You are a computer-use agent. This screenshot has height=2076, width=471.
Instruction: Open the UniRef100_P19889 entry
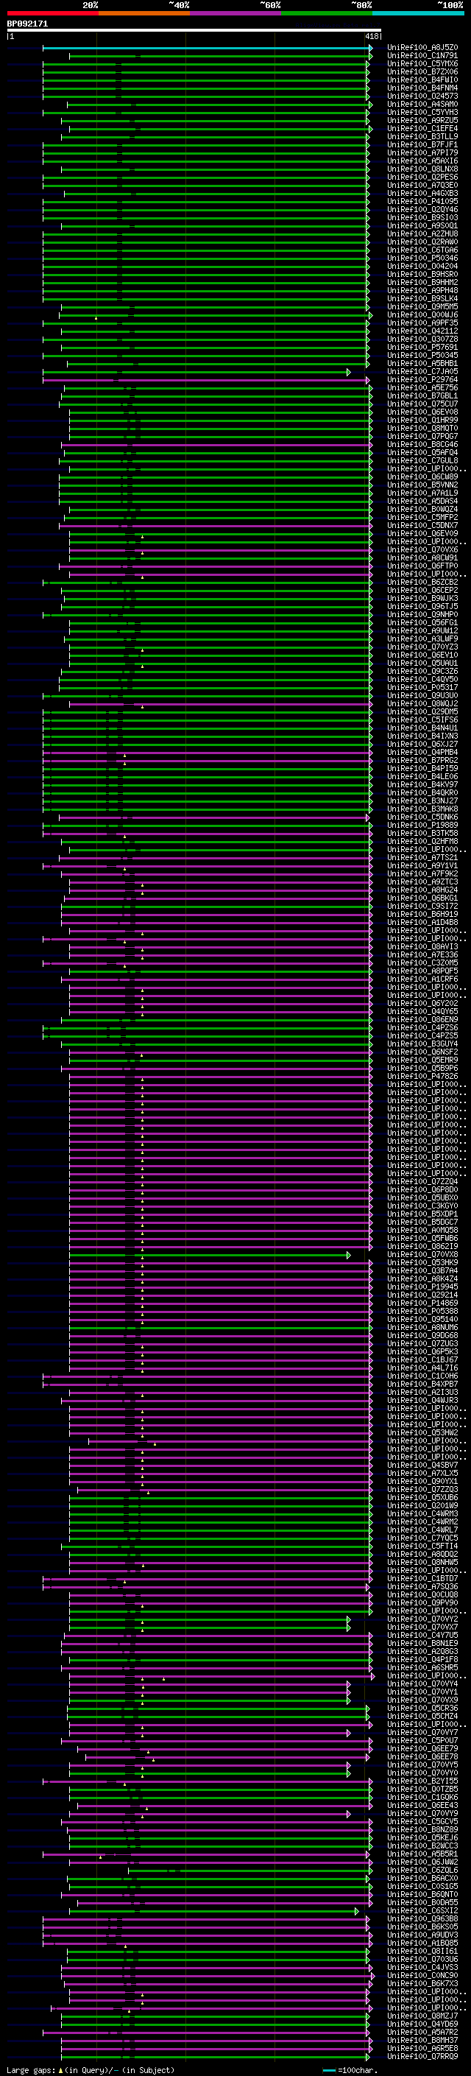click(422, 826)
